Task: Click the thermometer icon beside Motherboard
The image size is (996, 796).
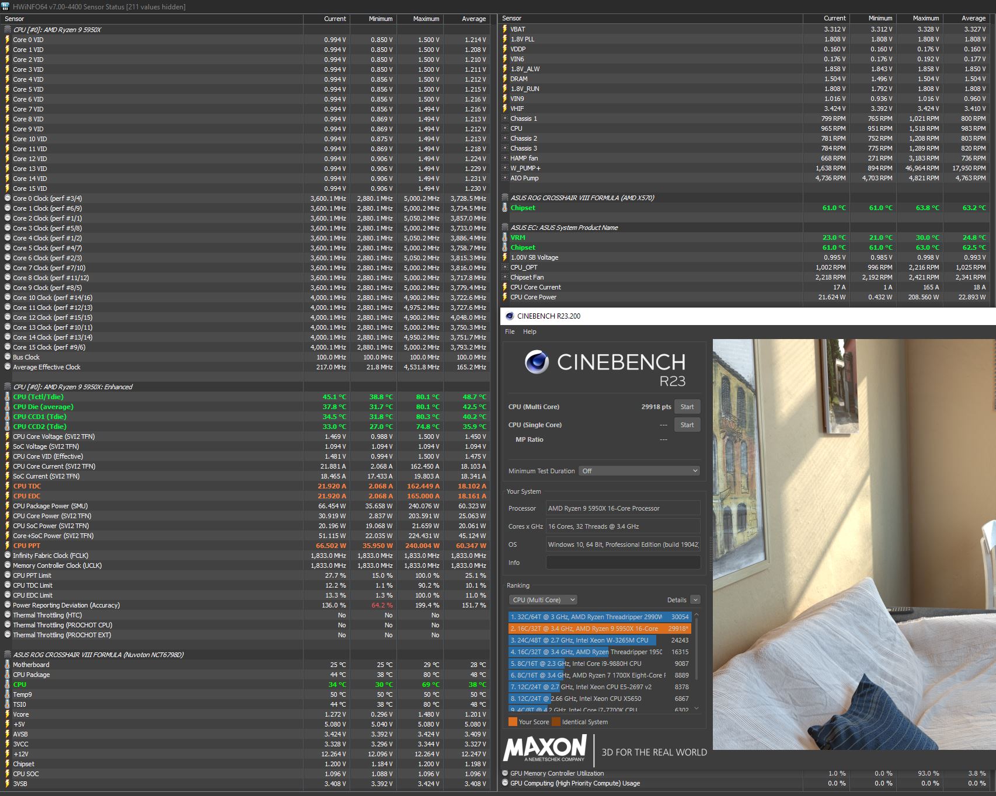Action: 8,665
